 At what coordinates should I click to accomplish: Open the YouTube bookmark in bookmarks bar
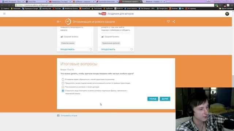point(57,8)
